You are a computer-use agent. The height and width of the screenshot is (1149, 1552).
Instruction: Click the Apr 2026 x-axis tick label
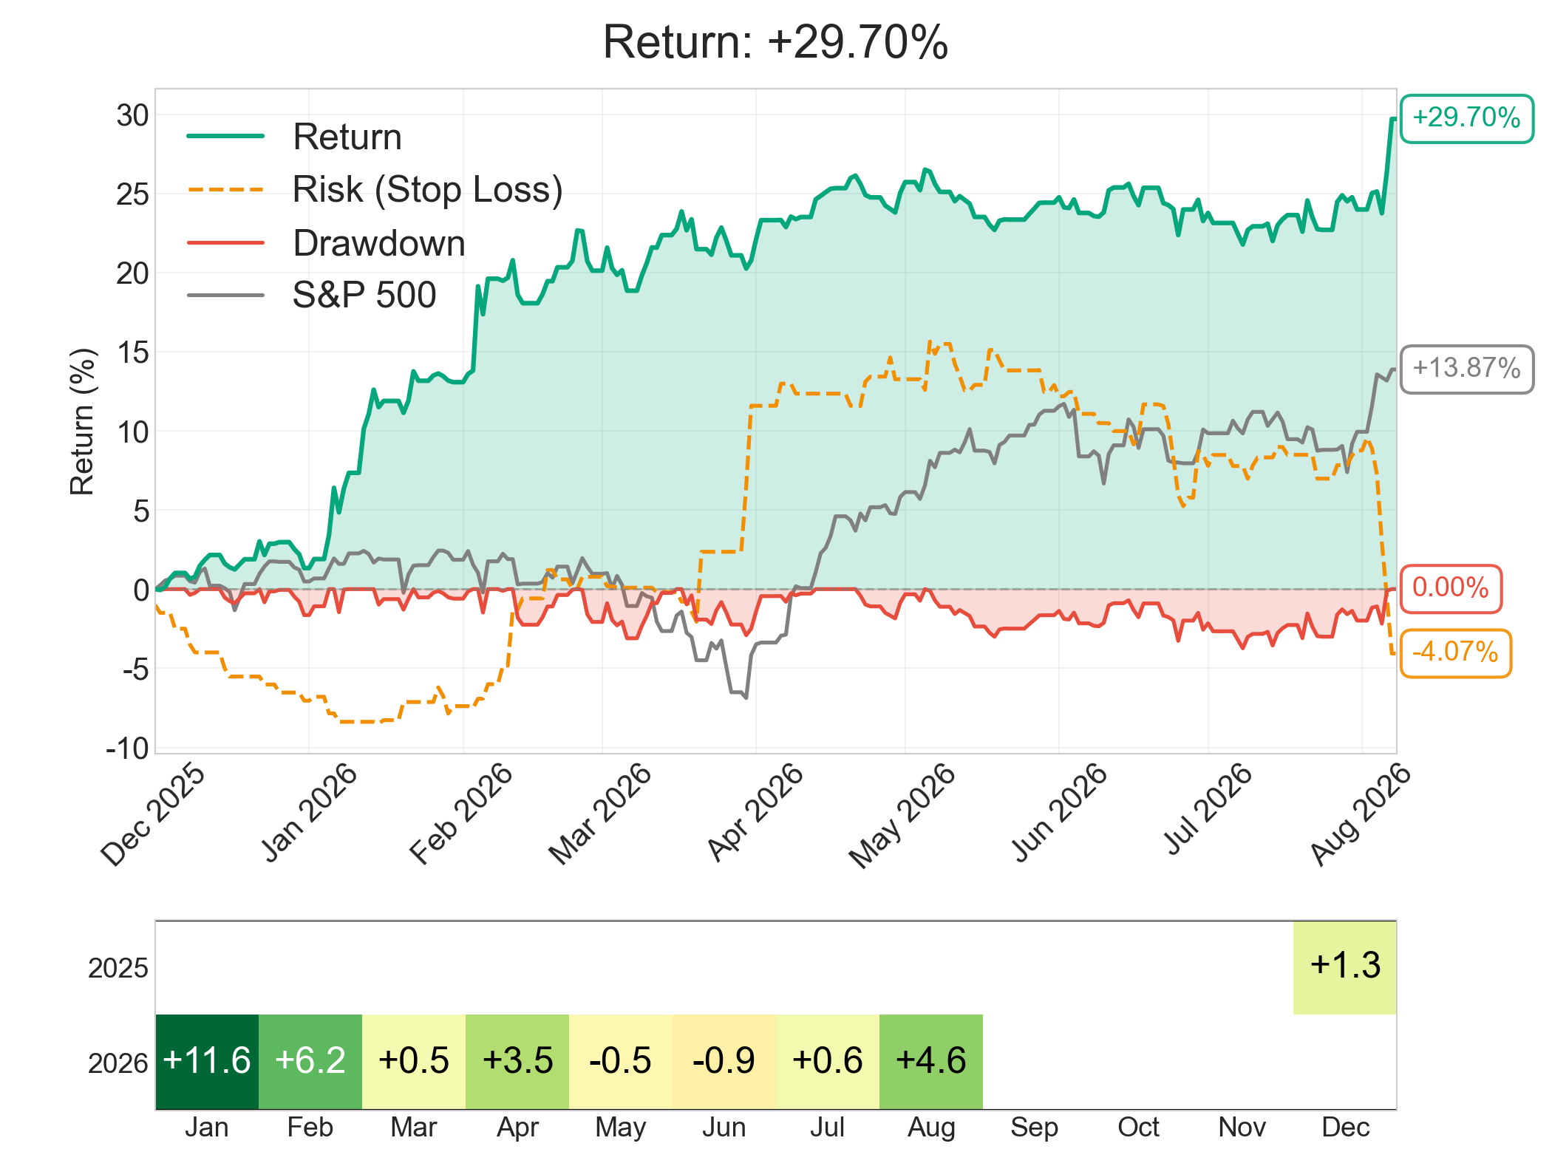point(755,813)
